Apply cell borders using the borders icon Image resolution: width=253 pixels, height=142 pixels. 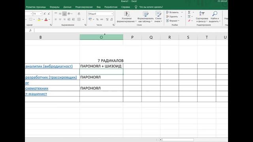click(x=30, y=19)
